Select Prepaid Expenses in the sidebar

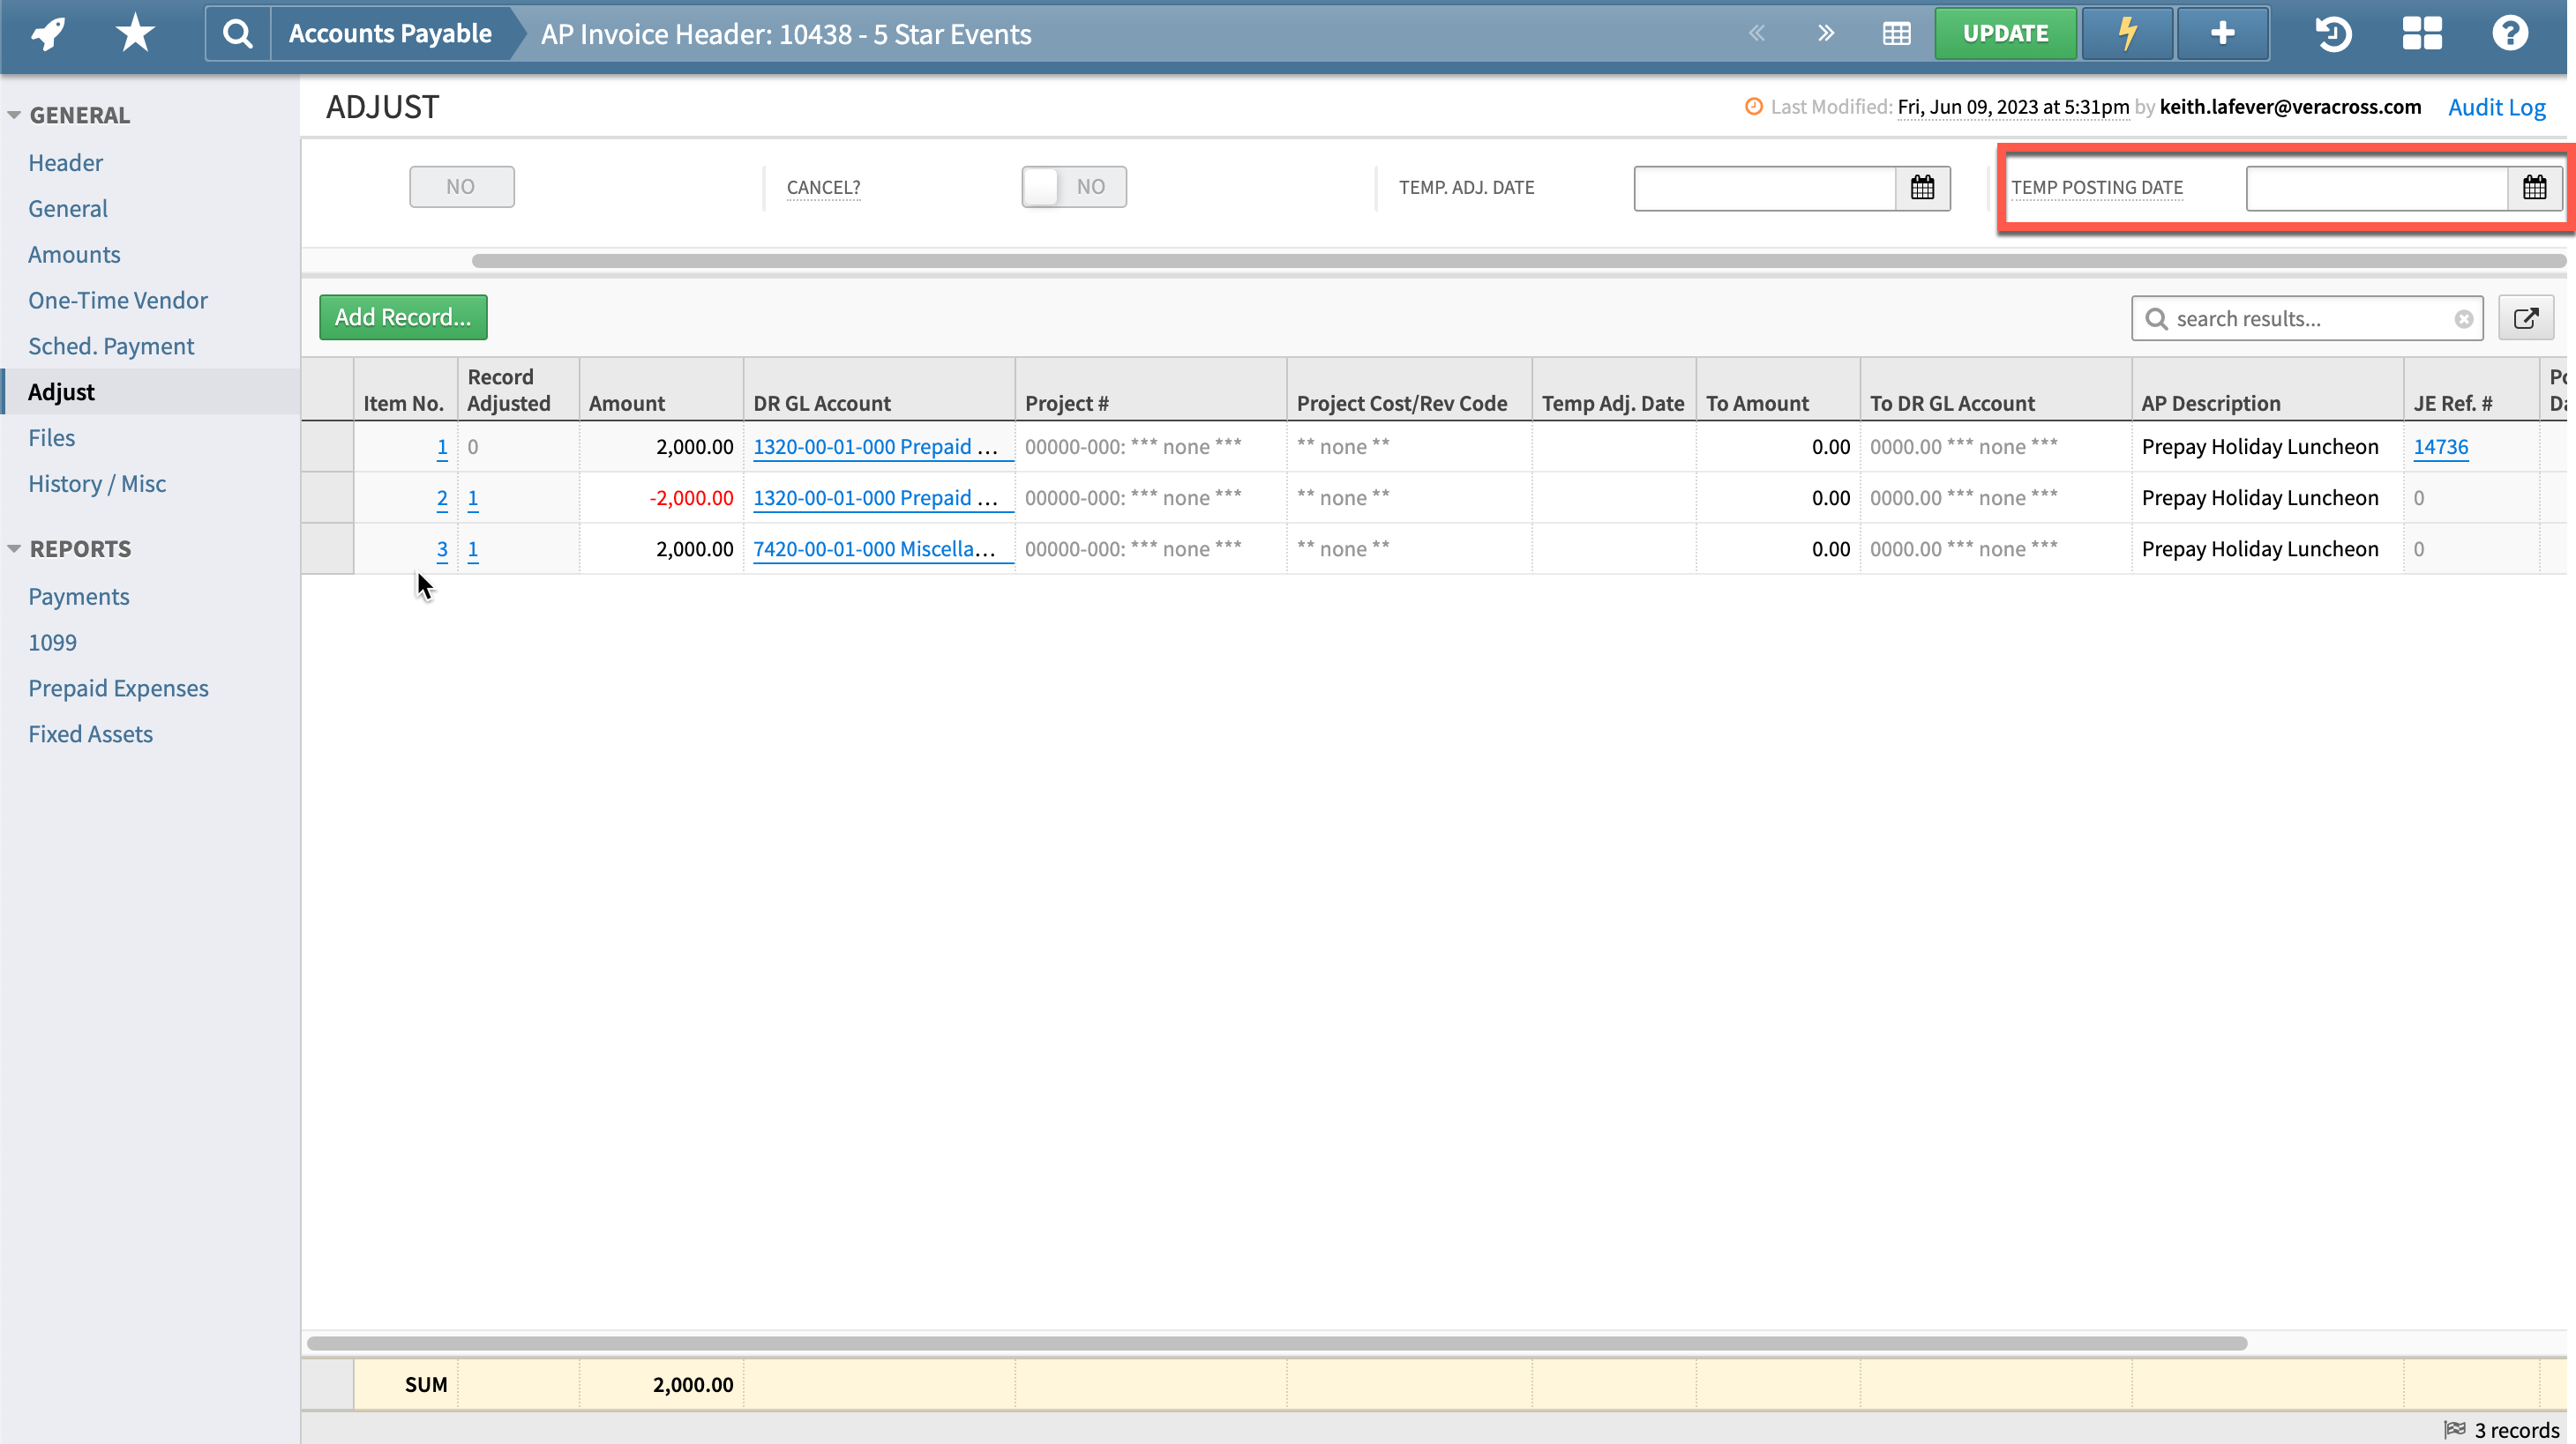click(x=118, y=688)
